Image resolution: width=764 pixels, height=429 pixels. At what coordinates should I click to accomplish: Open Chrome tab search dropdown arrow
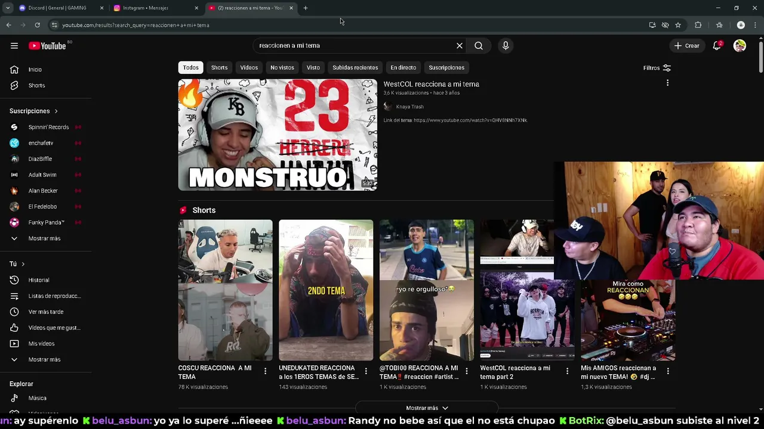pyautogui.click(x=8, y=8)
